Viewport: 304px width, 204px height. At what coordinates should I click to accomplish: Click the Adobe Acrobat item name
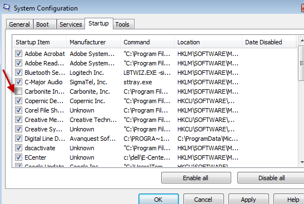45,54
